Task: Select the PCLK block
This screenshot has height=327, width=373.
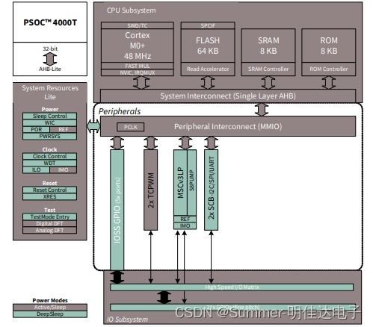Action: [131, 127]
